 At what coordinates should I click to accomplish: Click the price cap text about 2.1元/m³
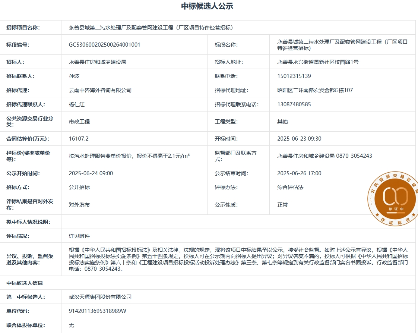click(x=129, y=156)
